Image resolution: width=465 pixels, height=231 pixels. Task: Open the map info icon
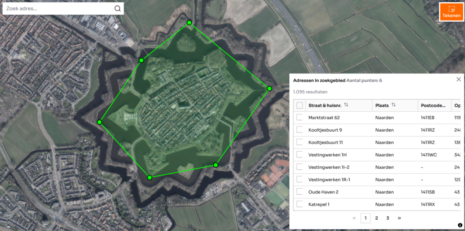coord(460,225)
